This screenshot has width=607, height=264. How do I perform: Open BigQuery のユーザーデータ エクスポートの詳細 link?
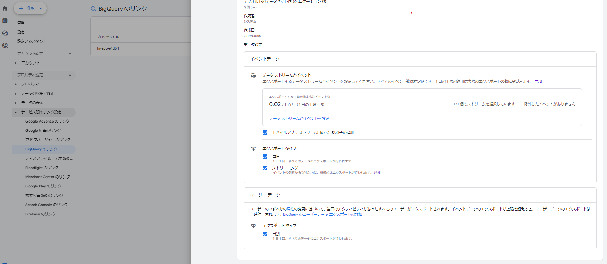322,214
